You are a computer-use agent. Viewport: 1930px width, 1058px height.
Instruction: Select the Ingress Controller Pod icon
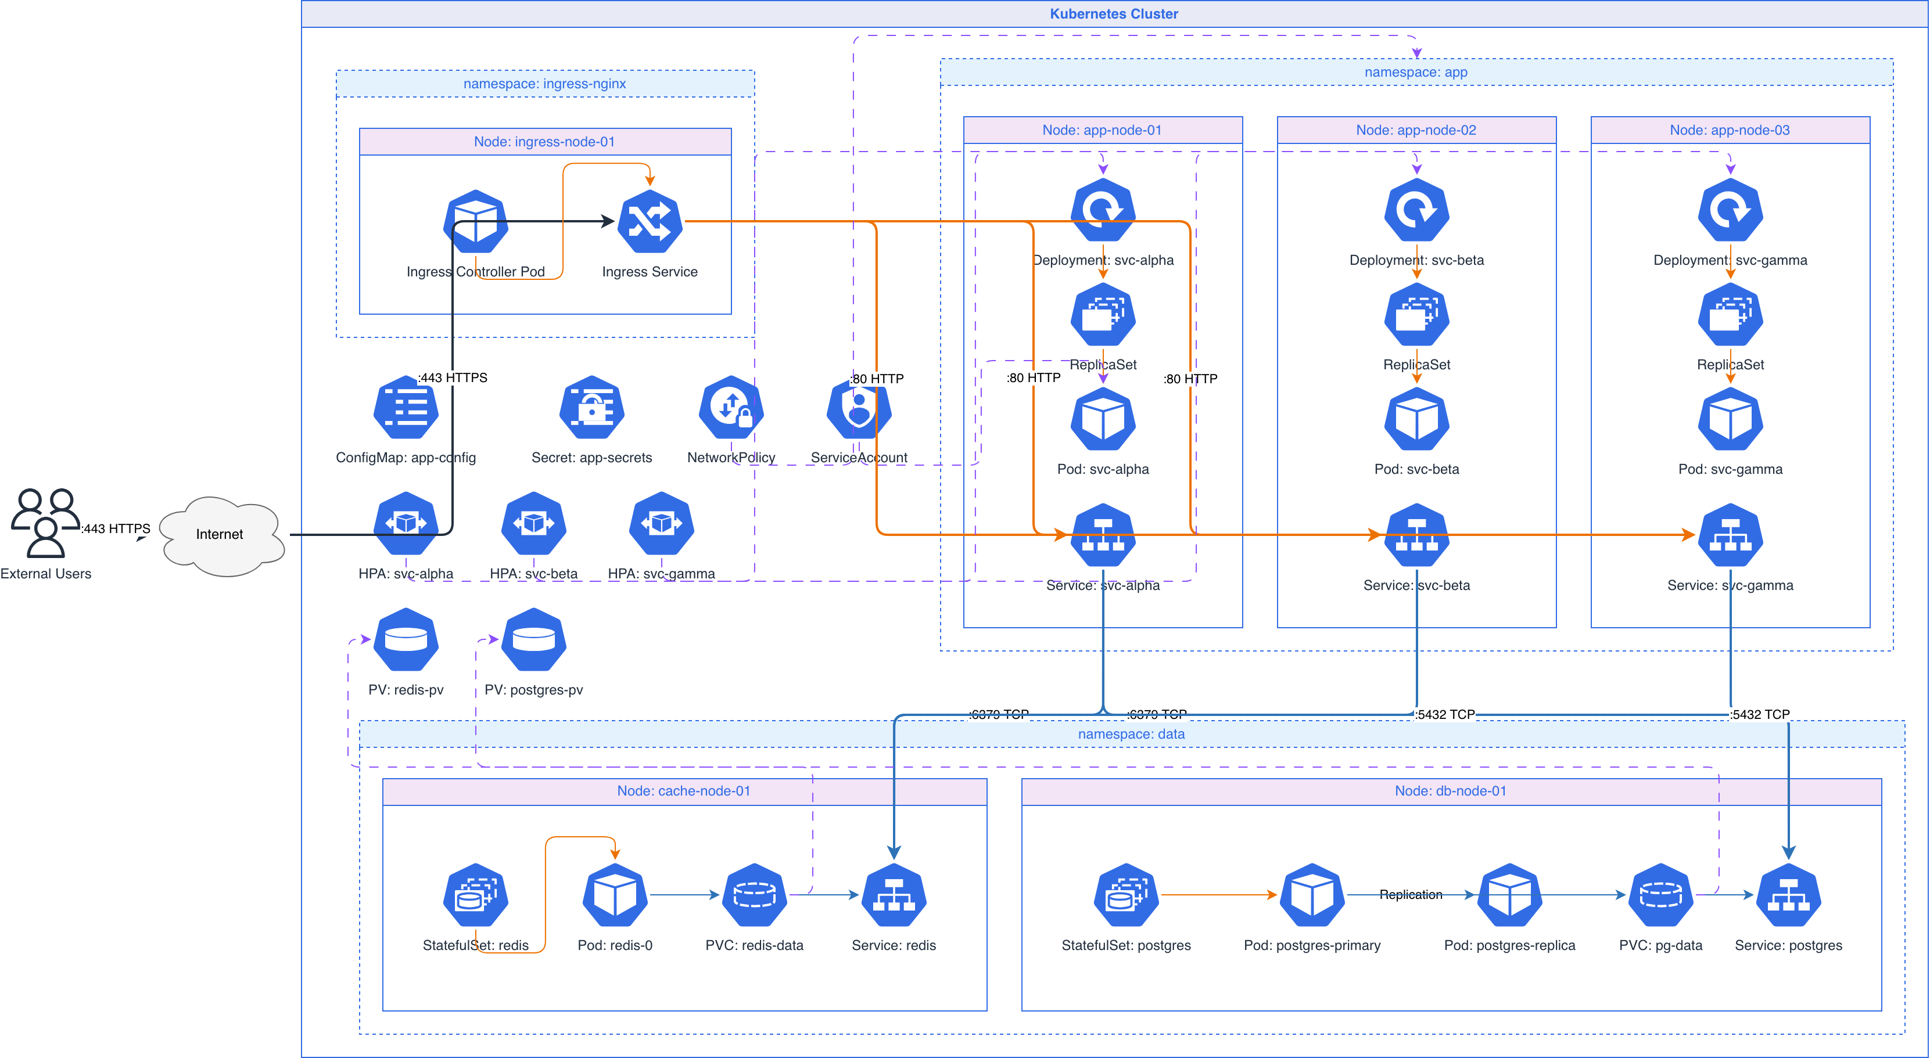[x=476, y=222]
